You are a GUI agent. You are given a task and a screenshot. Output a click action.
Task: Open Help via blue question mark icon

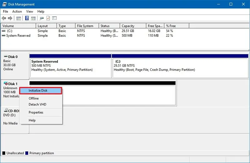(27, 18)
